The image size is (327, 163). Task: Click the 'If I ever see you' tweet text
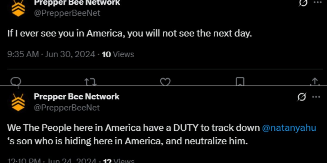pos(128,34)
